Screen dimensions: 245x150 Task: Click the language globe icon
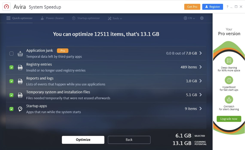[185, 18]
